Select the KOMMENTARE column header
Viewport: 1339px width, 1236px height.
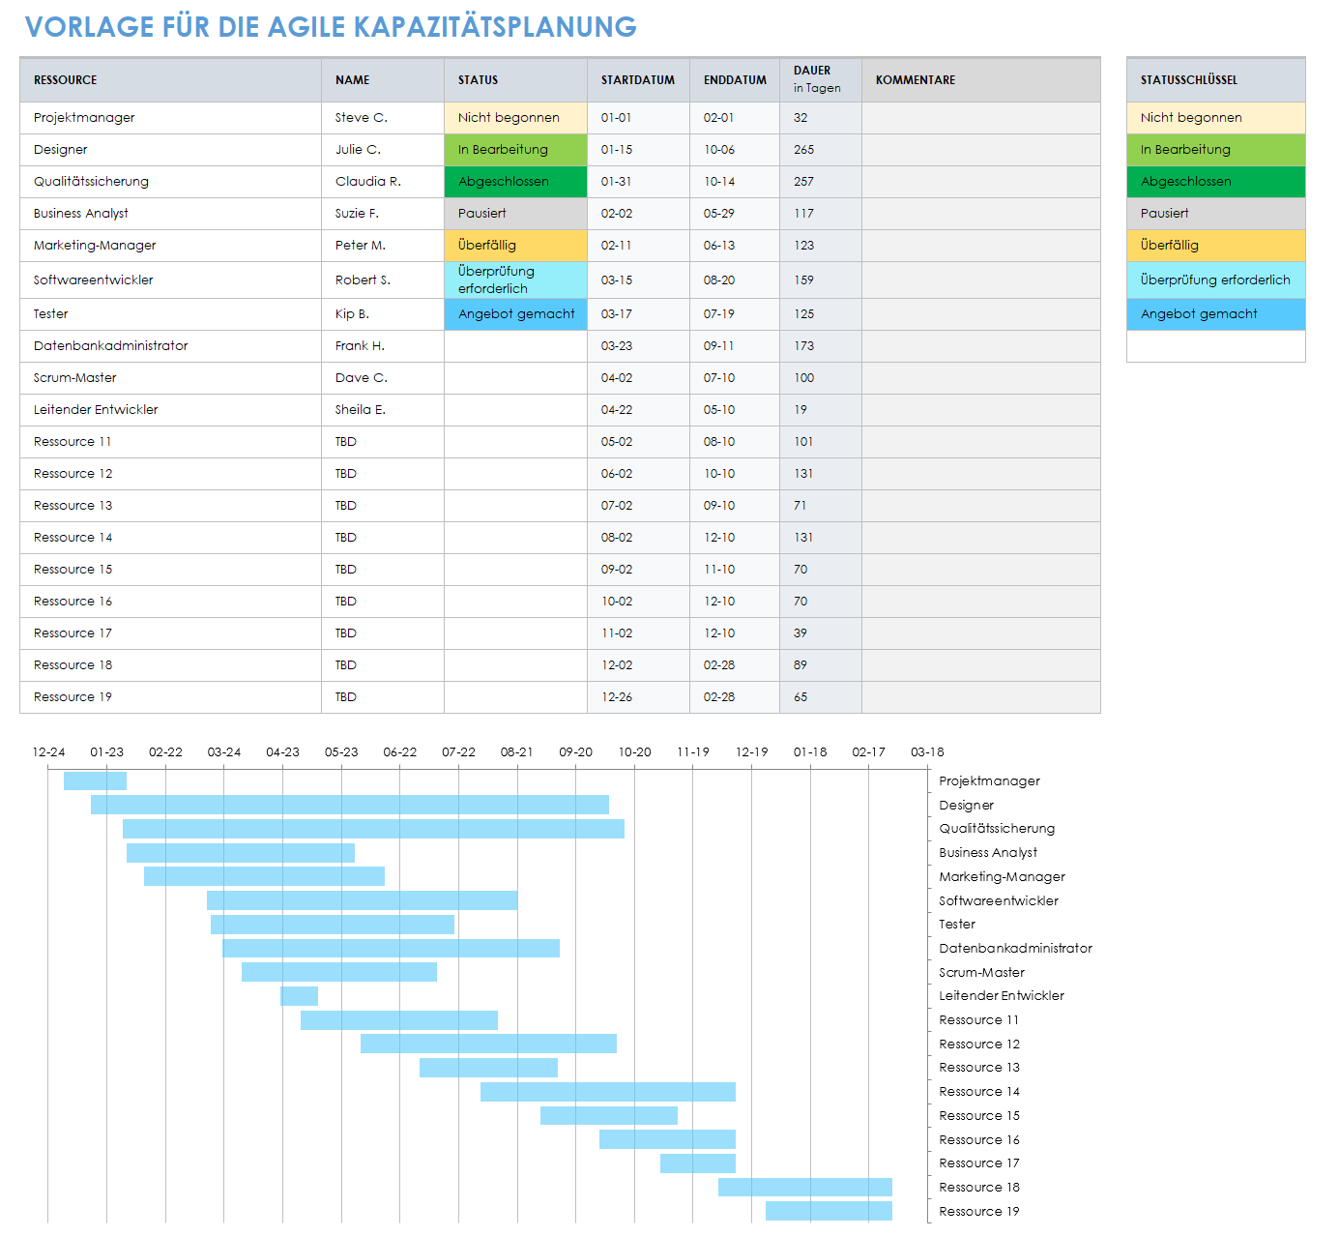(x=981, y=80)
